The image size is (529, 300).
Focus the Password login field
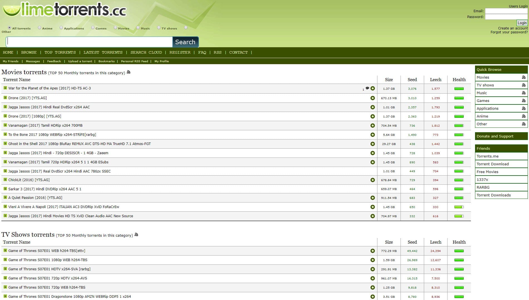506,17
